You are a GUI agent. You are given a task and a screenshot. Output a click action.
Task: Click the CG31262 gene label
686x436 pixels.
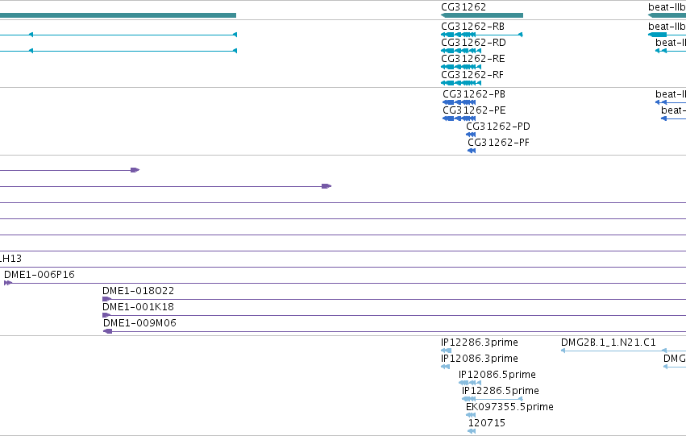coord(464,7)
